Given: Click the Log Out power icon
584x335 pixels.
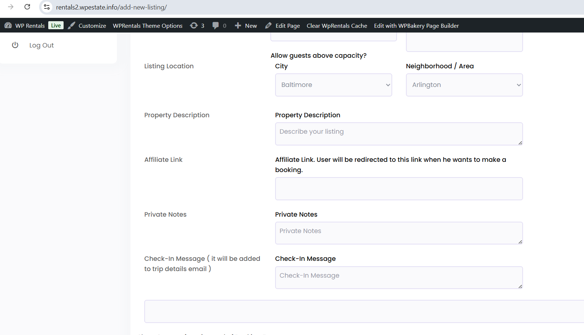Looking at the screenshot, I should click(15, 45).
